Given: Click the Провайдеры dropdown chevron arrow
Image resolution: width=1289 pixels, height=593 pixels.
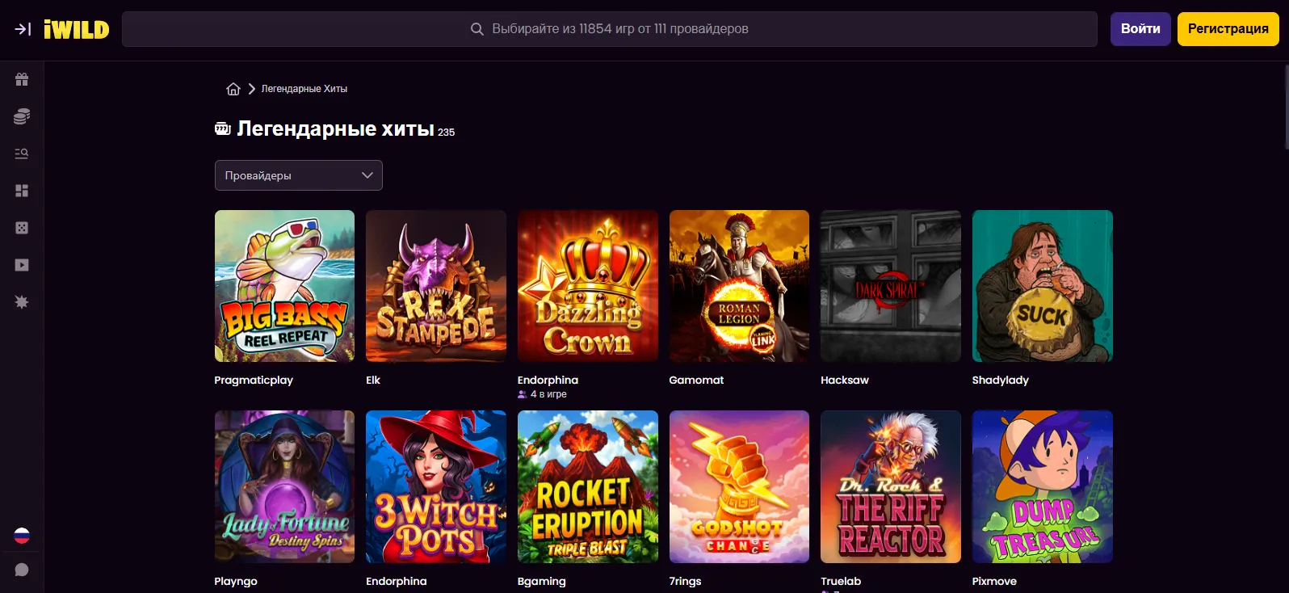Looking at the screenshot, I should 367,175.
